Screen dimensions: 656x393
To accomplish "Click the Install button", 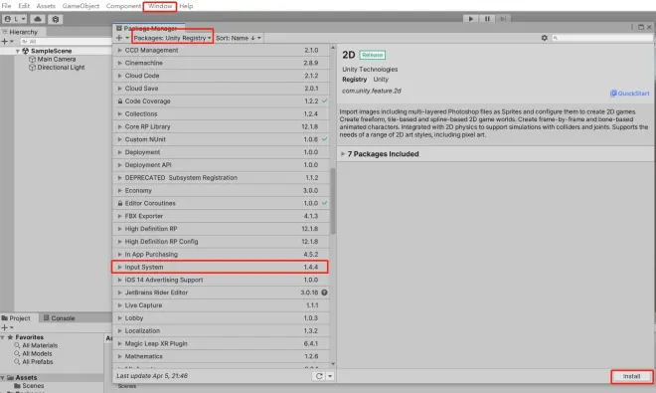I will tap(631, 376).
